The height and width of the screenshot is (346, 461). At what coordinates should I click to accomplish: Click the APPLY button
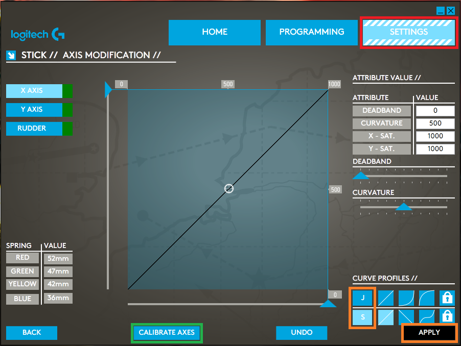[429, 333]
